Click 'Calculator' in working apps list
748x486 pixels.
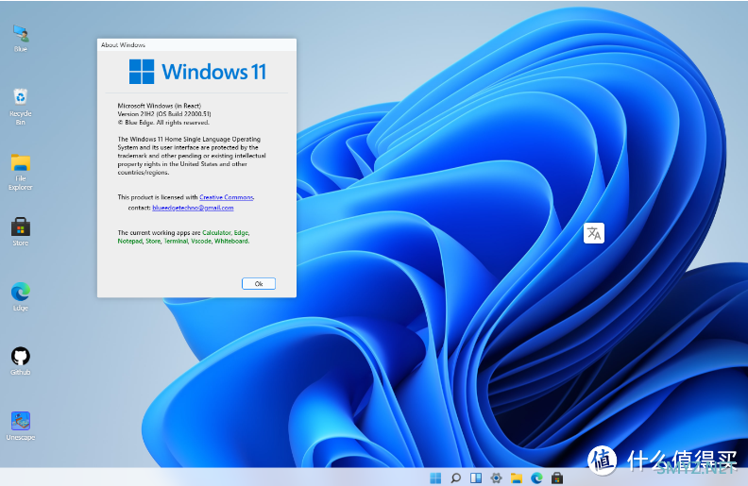click(216, 232)
